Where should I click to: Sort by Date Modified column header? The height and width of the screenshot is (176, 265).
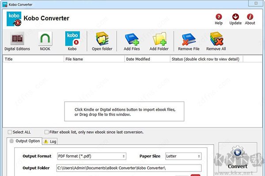point(147,59)
